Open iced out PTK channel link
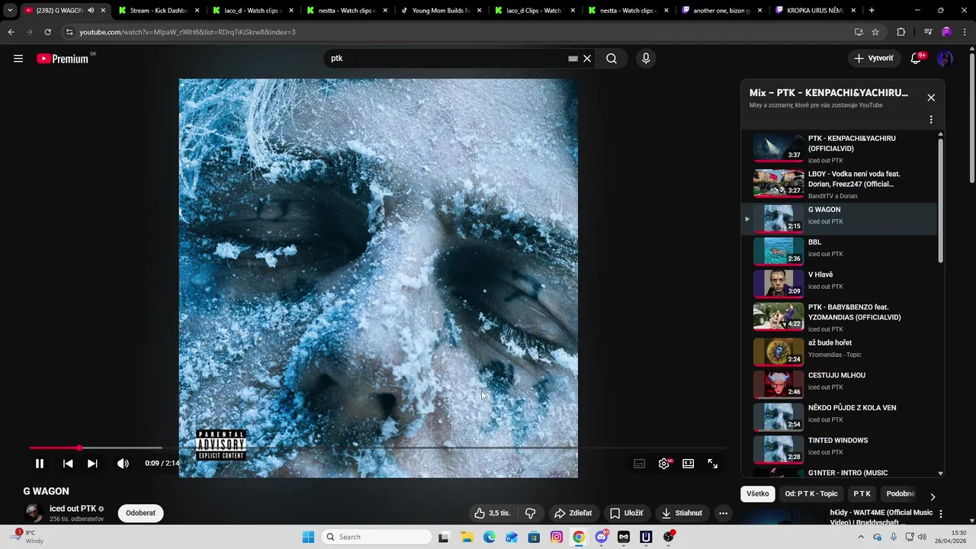976x549 pixels. coord(73,509)
